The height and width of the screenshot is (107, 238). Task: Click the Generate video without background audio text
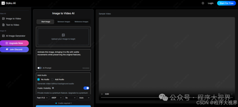point(56,84)
